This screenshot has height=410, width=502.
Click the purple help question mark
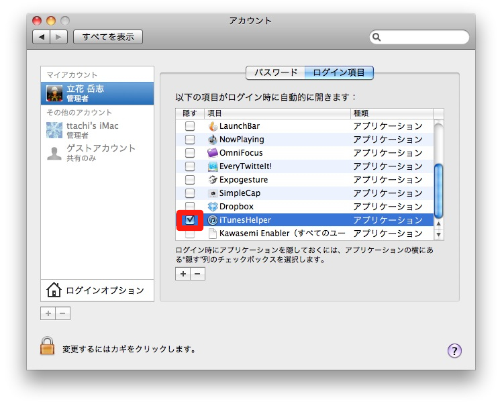(454, 350)
